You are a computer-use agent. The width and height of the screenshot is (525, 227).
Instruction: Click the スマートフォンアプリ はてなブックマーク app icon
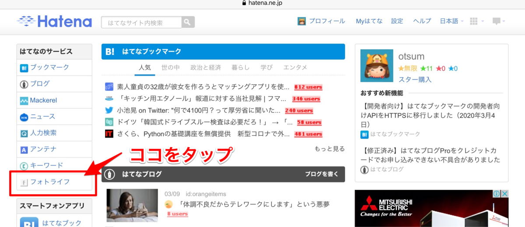(x=28, y=222)
